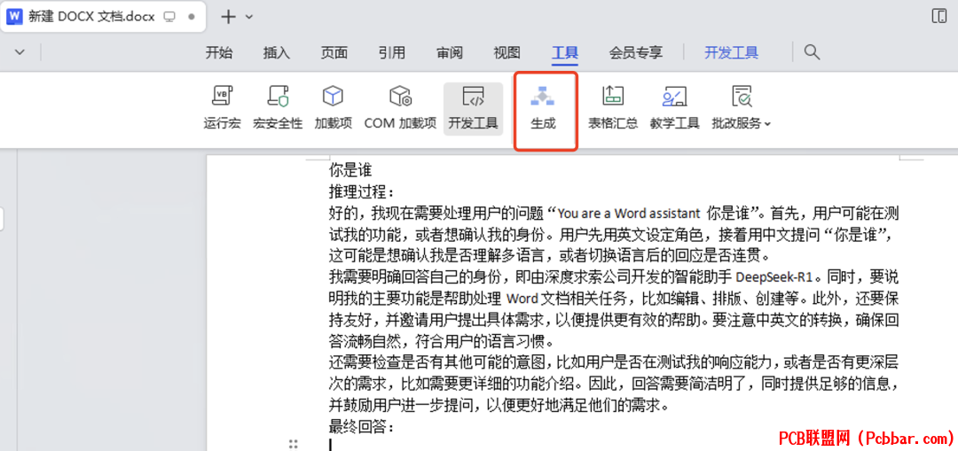This screenshot has height=451, width=958.
Task: Click the word DeepSeek-R1 in text
Action: pos(774,277)
